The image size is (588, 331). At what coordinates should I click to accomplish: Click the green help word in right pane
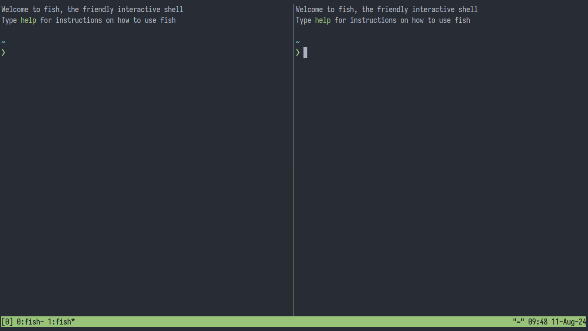pos(323,20)
